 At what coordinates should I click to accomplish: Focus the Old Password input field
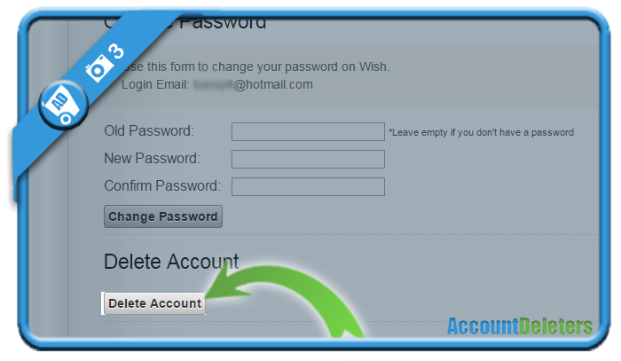coord(308,131)
